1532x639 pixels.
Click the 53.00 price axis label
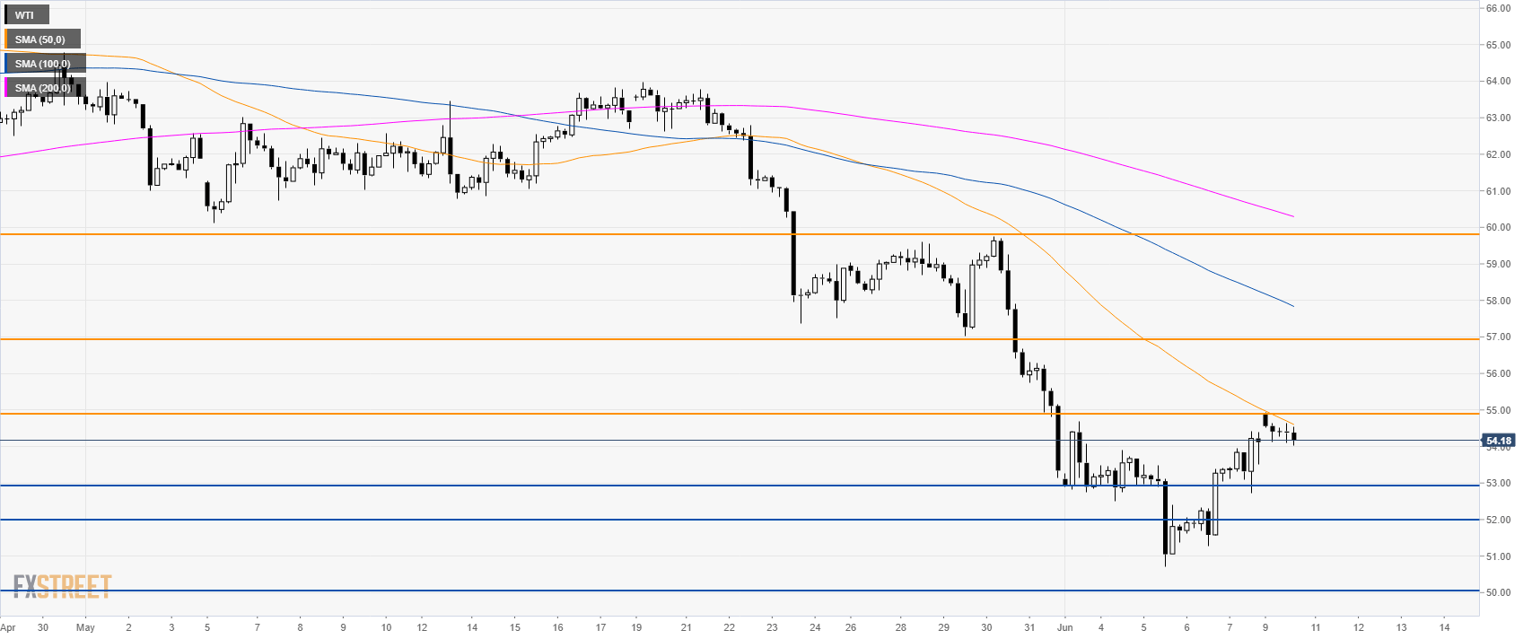[1497, 484]
